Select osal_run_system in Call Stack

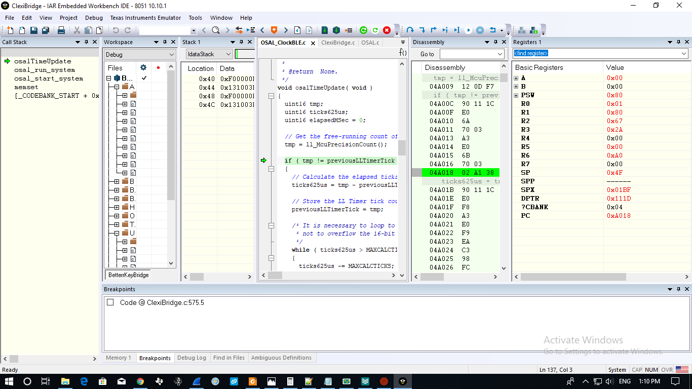pos(45,70)
